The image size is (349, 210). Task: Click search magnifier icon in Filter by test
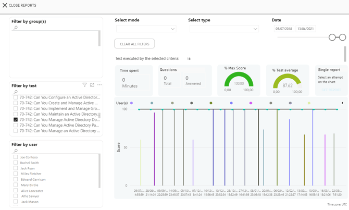(x=16, y=92)
